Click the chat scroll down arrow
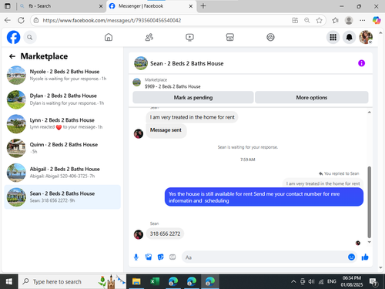 point(369,242)
